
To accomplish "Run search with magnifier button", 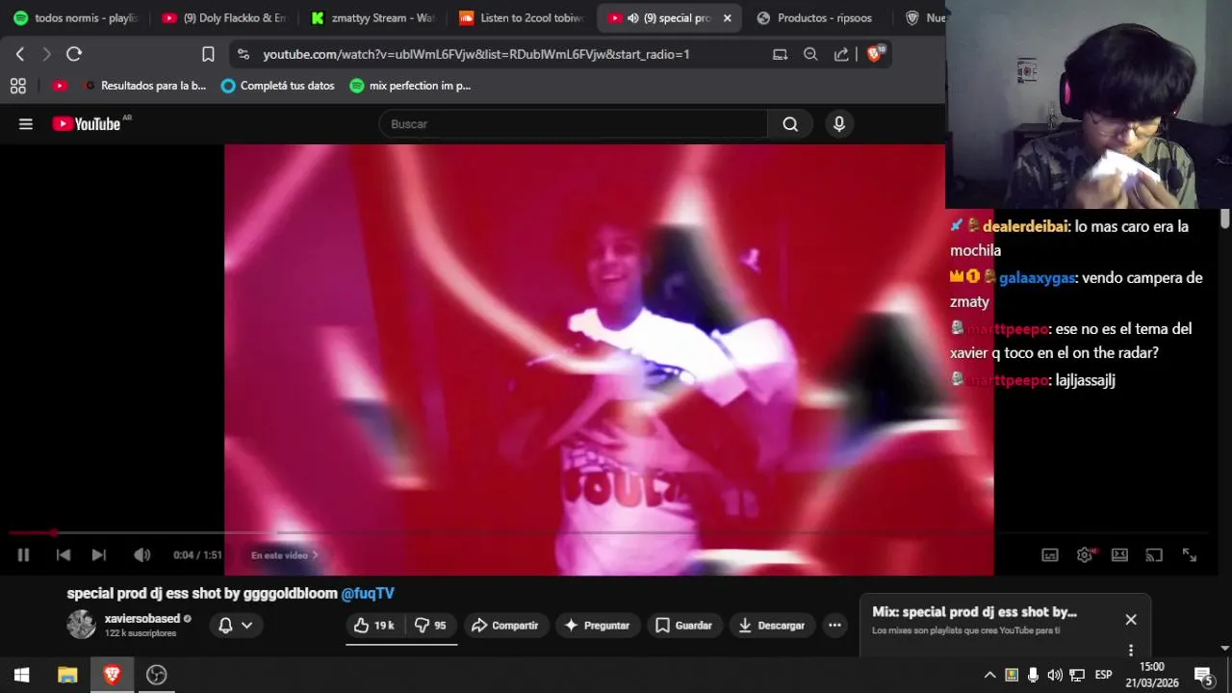I will tap(790, 124).
